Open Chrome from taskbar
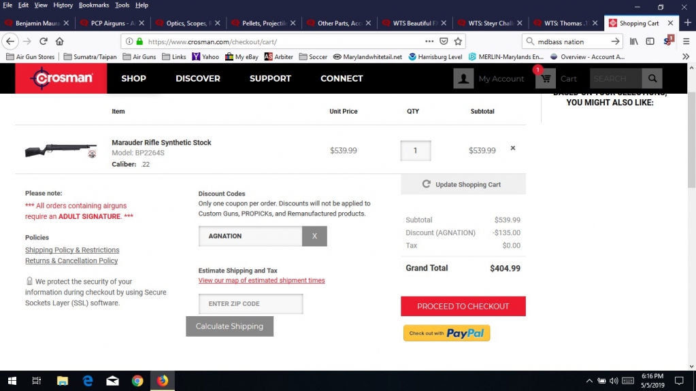 137,381
